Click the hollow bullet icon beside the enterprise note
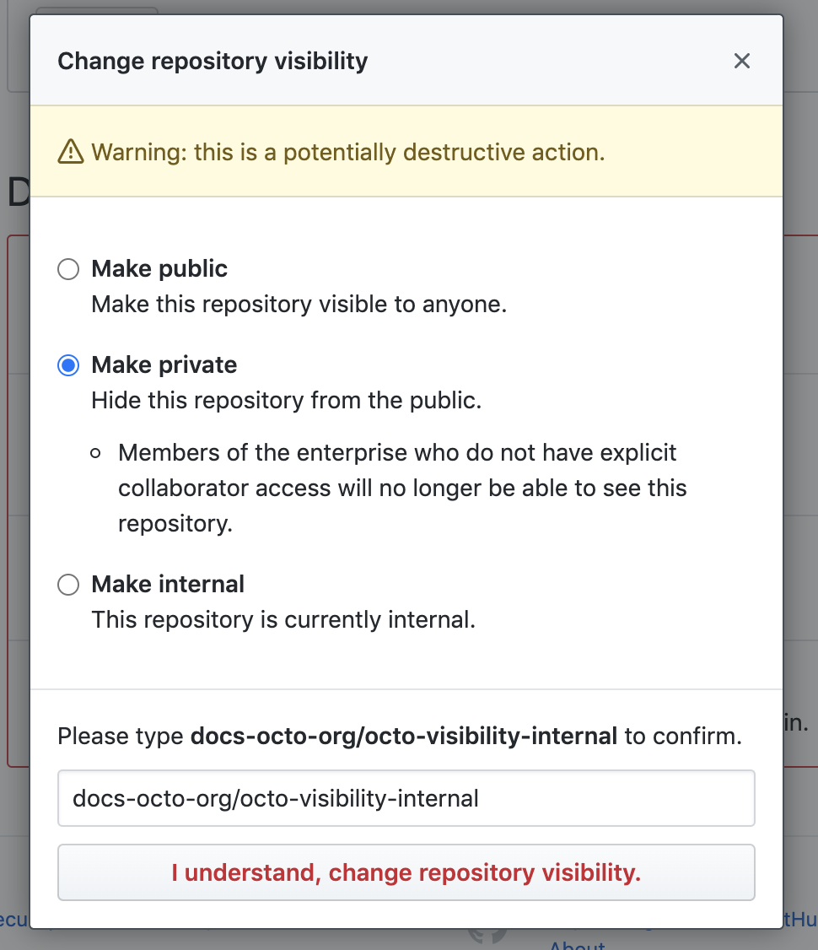 point(95,452)
